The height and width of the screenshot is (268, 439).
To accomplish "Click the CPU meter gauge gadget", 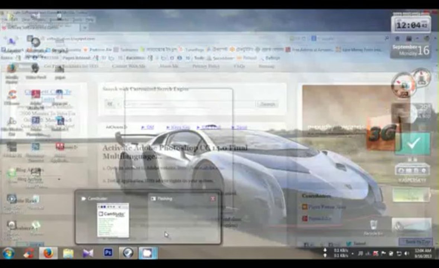I will pyautogui.click(x=403, y=85).
